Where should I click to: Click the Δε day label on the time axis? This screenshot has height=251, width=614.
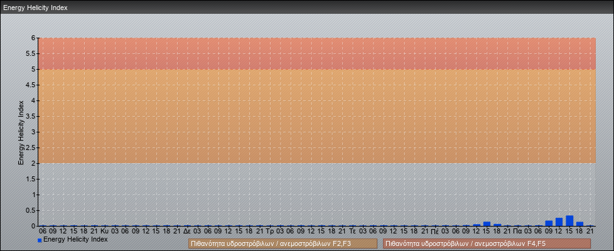click(x=187, y=232)
